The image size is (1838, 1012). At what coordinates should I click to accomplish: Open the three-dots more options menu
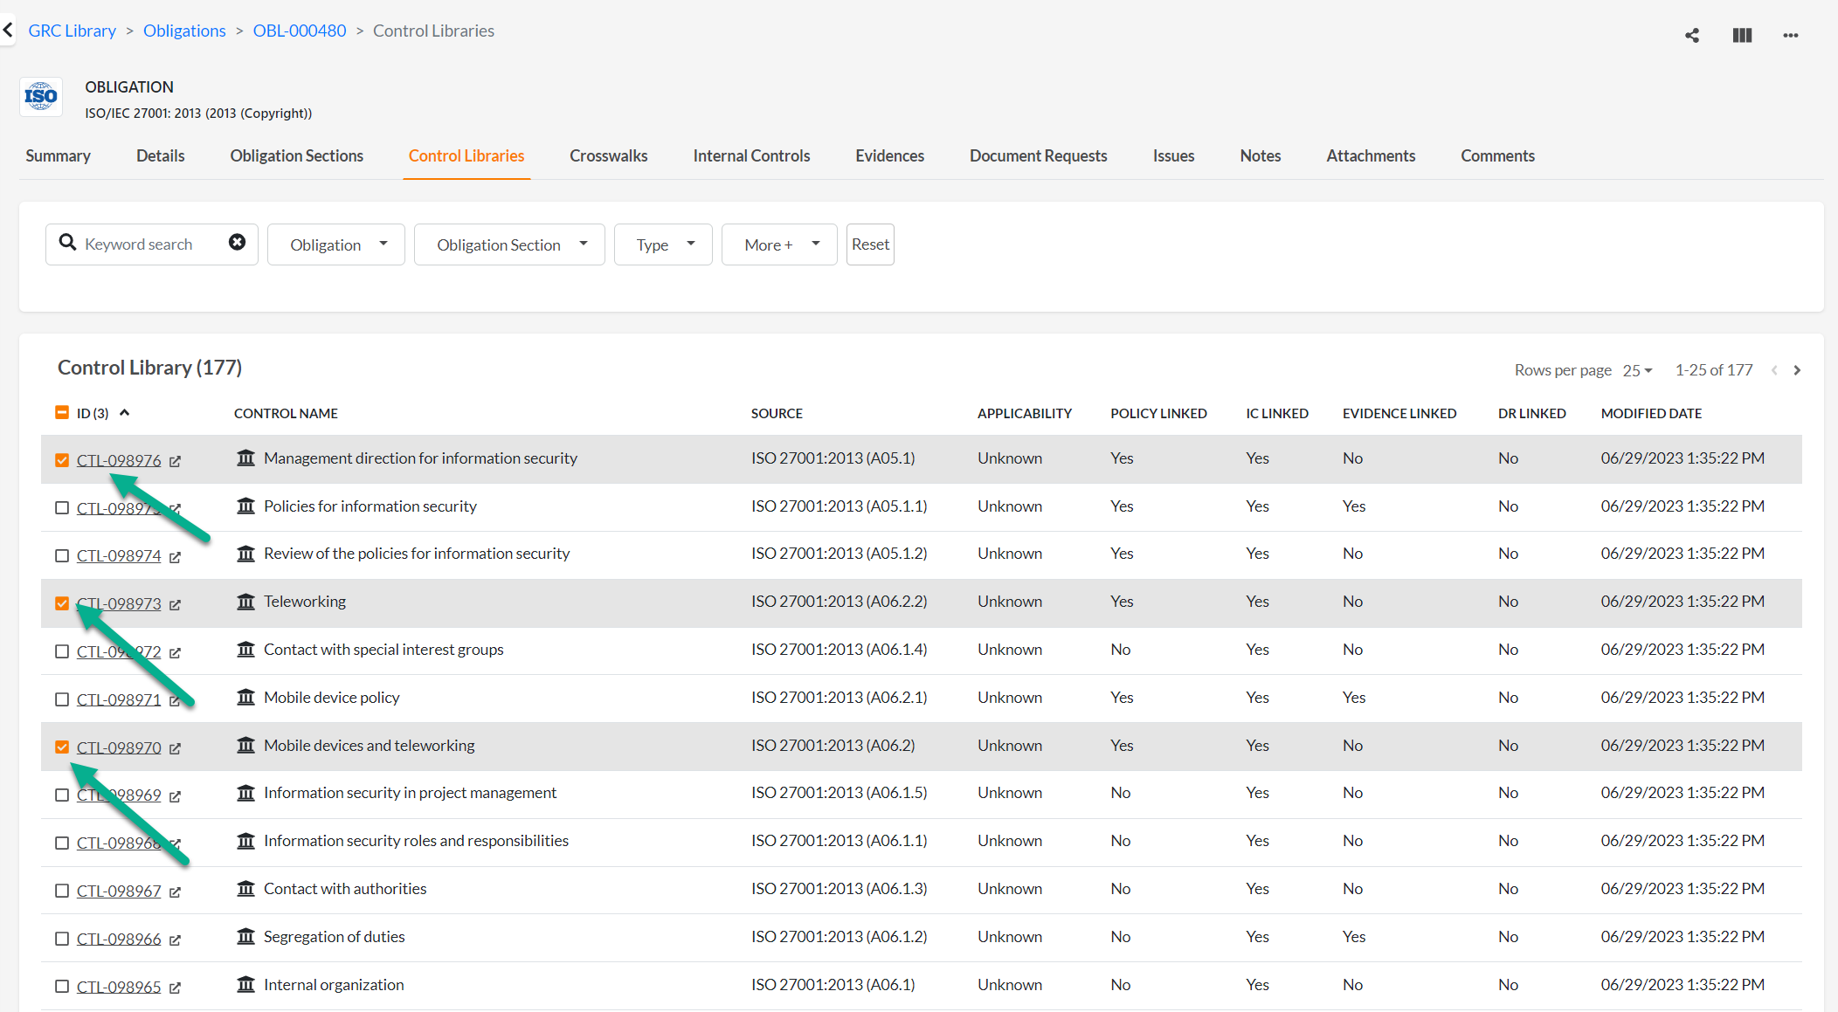[1790, 35]
